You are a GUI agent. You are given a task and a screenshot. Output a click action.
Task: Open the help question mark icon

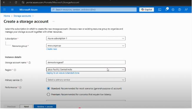(180, 9)
